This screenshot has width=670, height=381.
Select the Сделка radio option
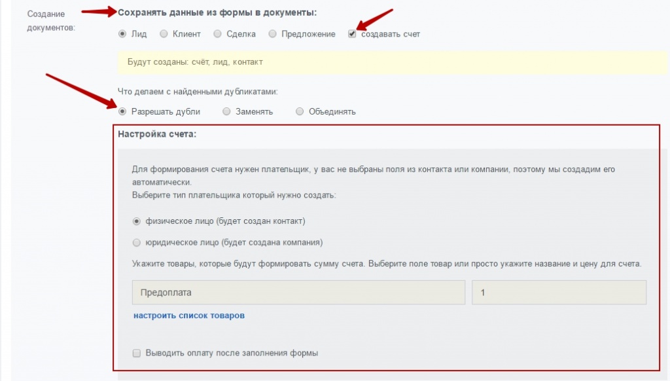217,34
